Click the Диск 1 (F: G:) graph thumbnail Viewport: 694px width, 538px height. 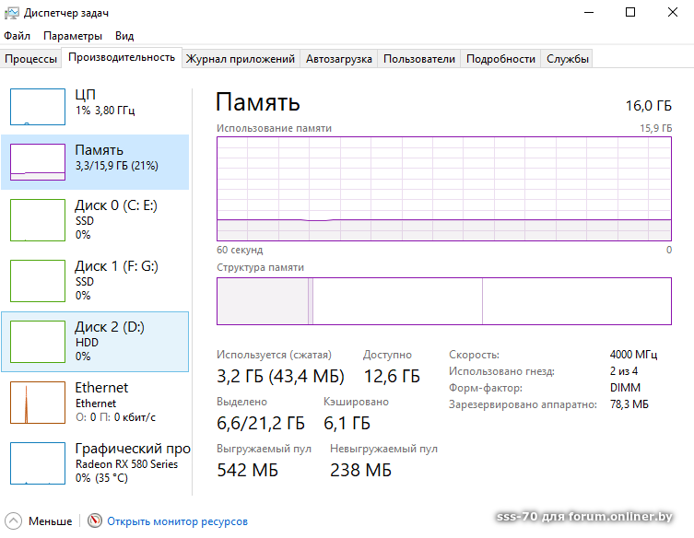(x=38, y=280)
